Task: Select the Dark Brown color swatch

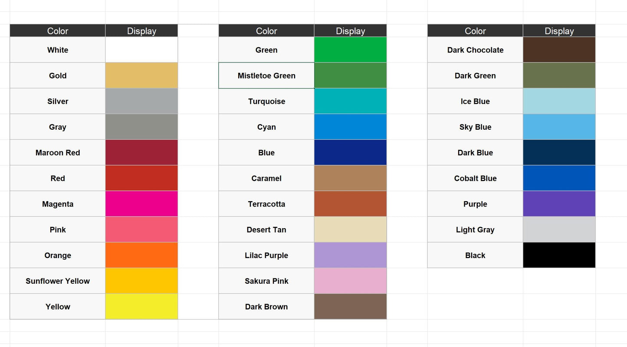Action: (x=350, y=306)
